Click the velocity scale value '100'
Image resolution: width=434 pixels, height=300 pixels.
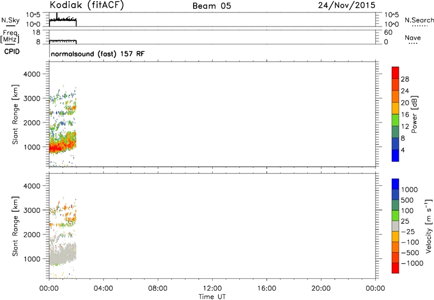(x=407, y=211)
